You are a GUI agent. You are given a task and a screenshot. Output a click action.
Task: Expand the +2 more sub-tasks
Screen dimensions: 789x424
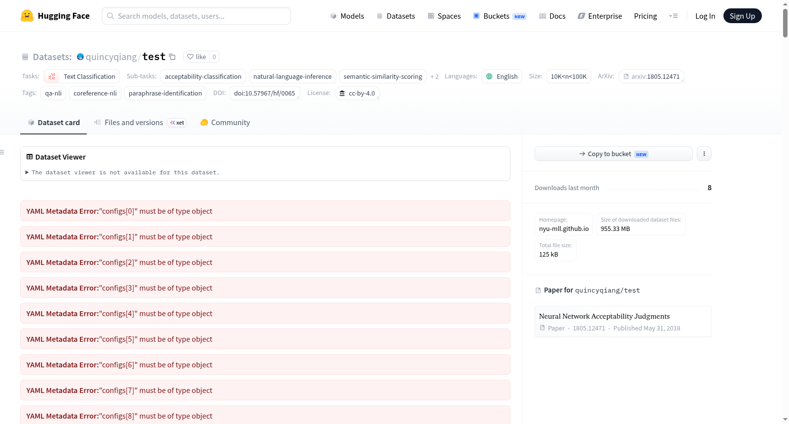pyautogui.click(x=434, y=76)
